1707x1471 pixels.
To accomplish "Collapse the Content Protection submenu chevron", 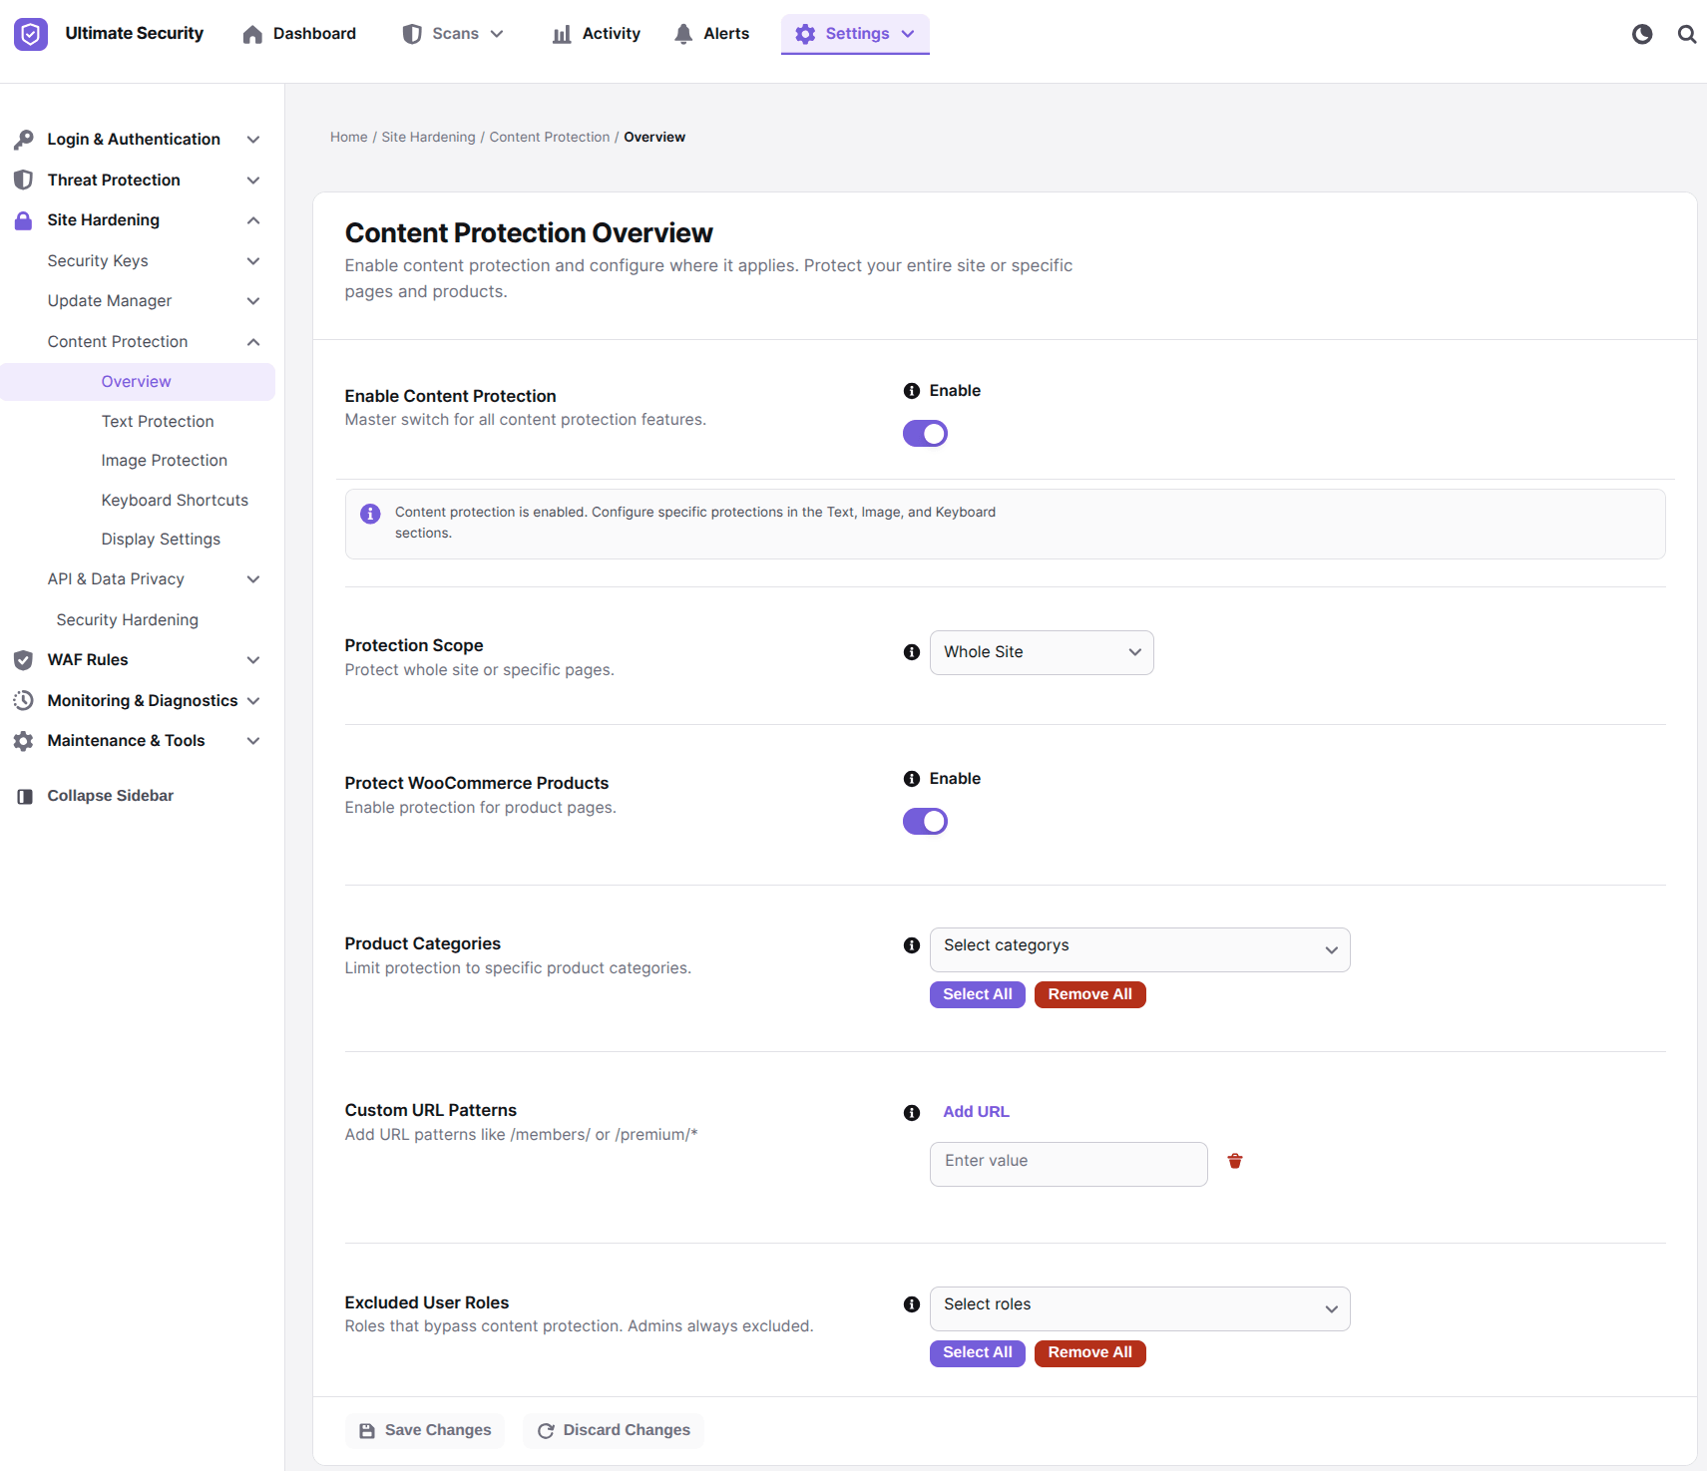I will [253, 342].
